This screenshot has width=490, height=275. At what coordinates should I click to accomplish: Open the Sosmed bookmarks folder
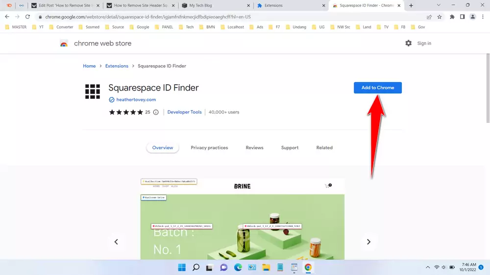tap(89, 27)
